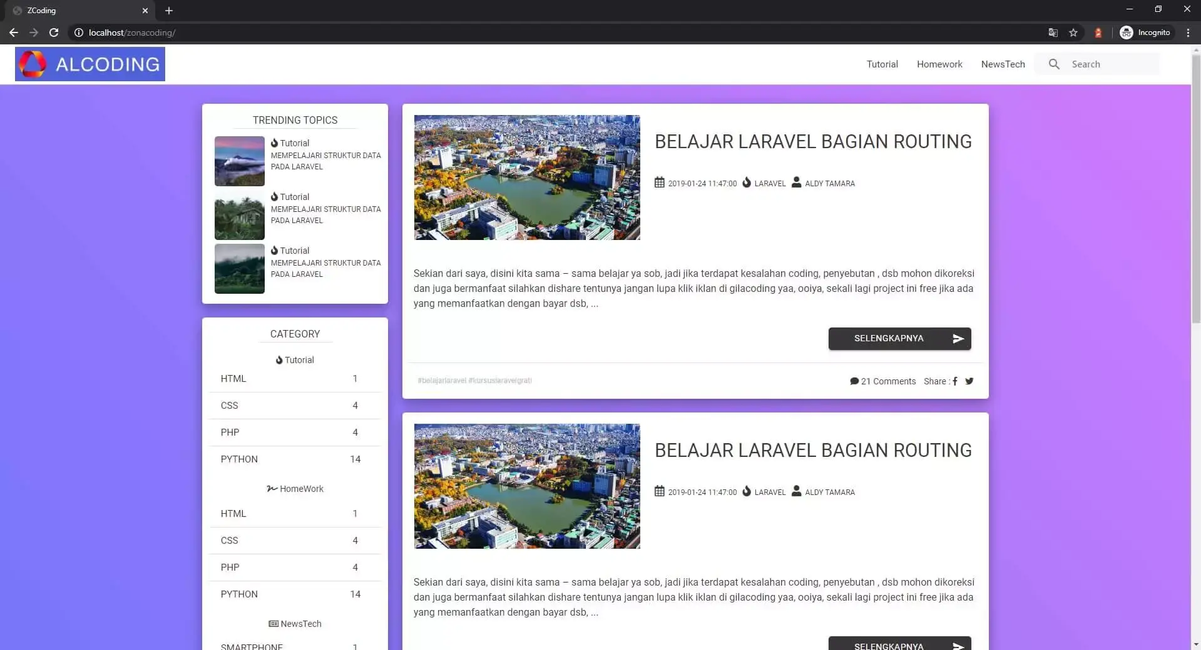The width and height of the screenshot is (1201, 650).
Task: Click ALDY TAMARA author on second post
Action: click(829, 492)
